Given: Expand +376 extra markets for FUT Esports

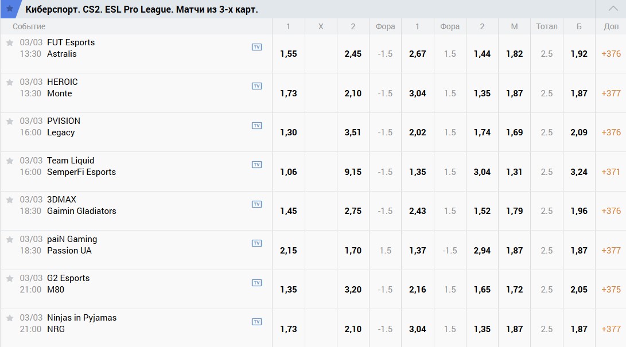Looking at the screenshot, I should click(x=611, y=54).
